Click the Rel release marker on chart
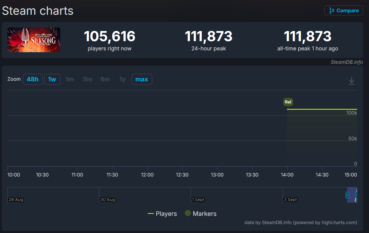The width and height of the screenshot is (369, 233). [x=288, y=102]
